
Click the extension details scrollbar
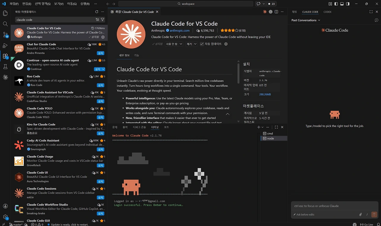tap(238, 73)
